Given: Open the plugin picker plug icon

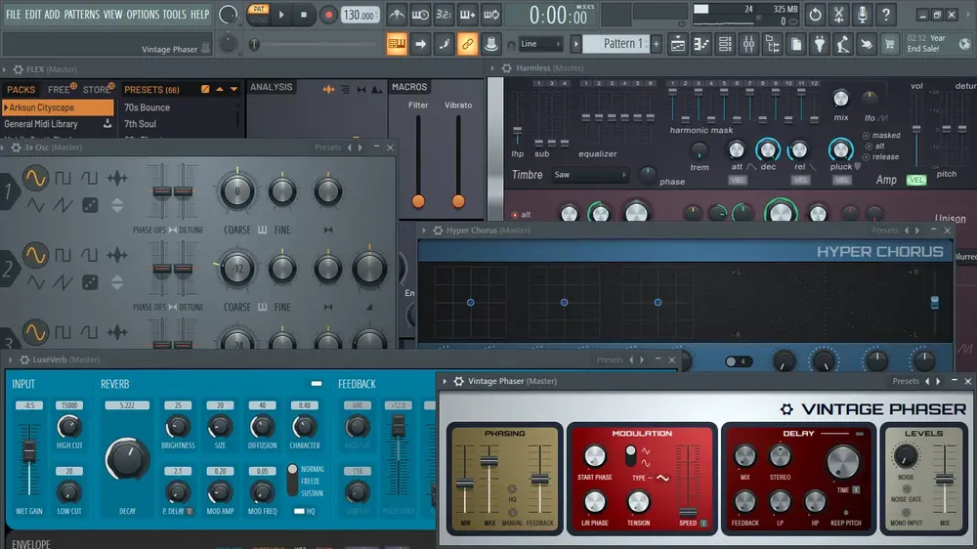Looking at the screenshot, I should point(820,44).
